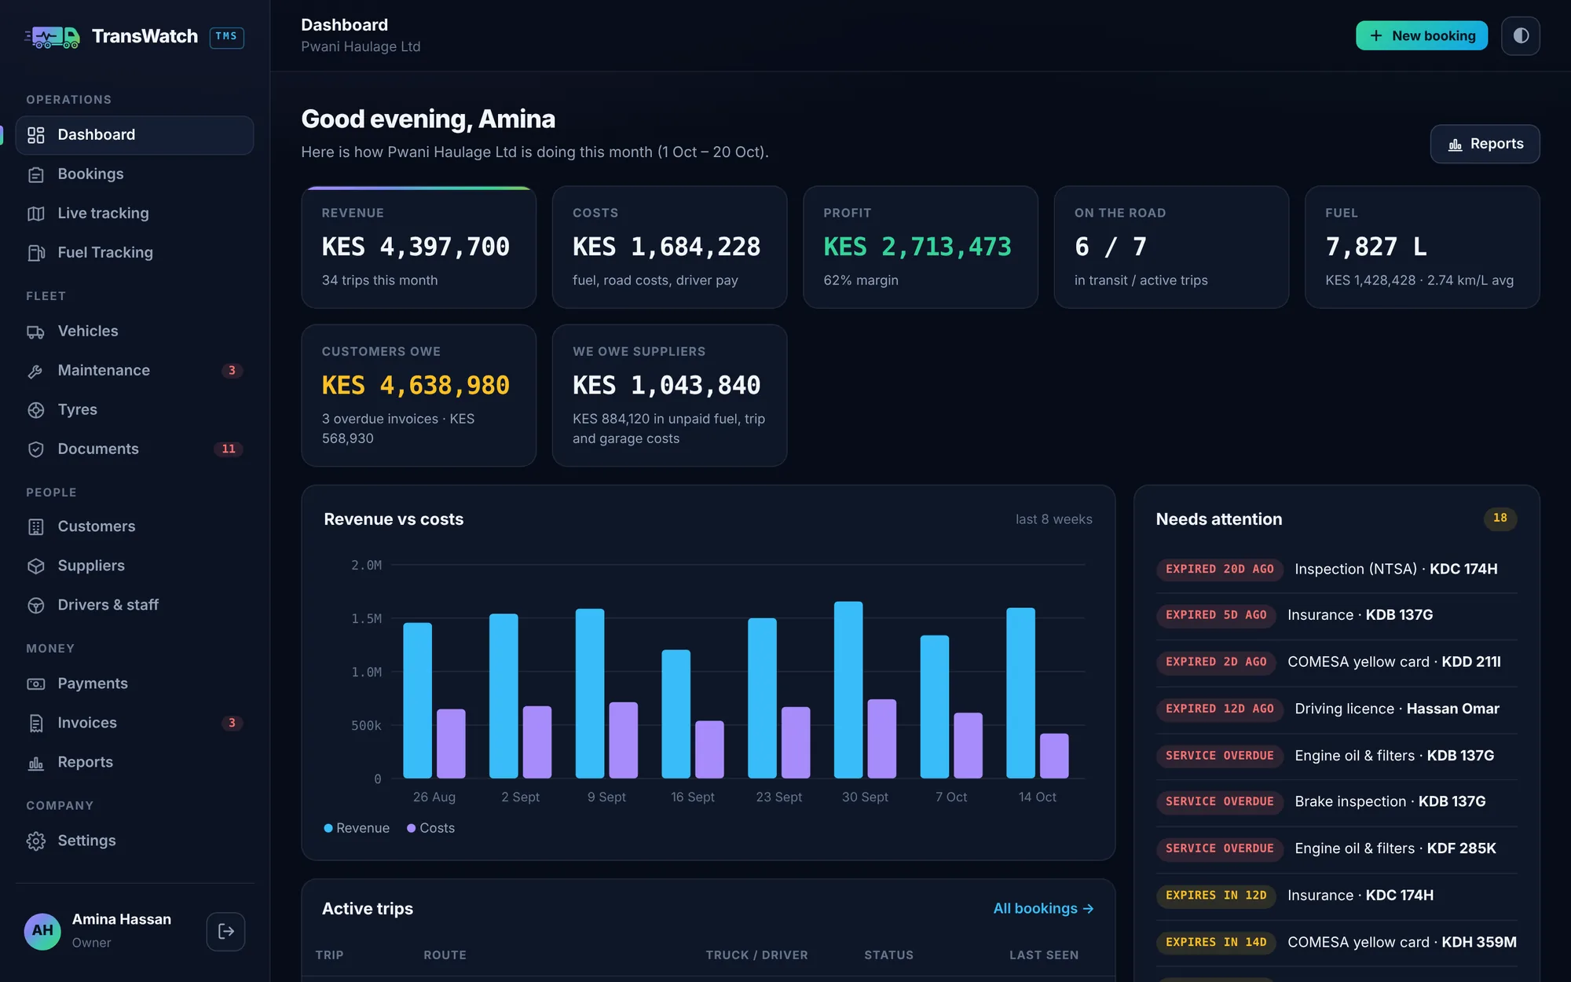Screen dimensions: 1571x982
Task: Click the Maintenance wrench icon
Action: click(36, 371)
